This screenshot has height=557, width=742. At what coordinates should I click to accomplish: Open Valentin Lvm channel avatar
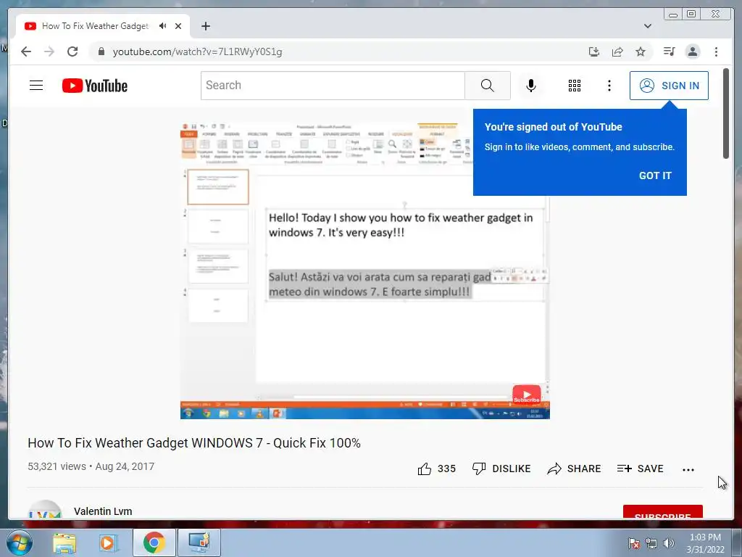coord(45,509)
